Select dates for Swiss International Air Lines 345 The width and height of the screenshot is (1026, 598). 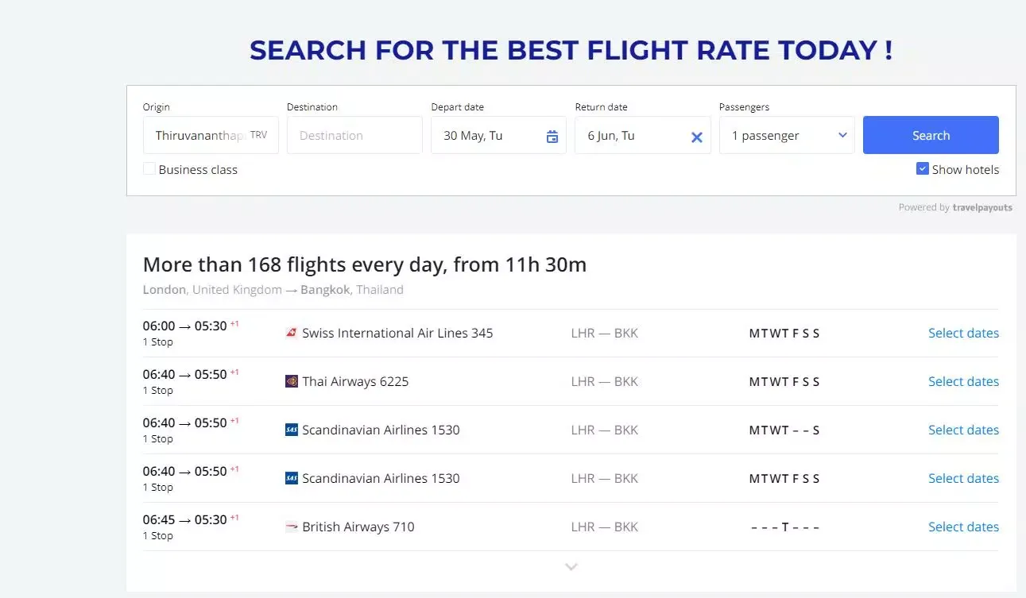[963, 333]
